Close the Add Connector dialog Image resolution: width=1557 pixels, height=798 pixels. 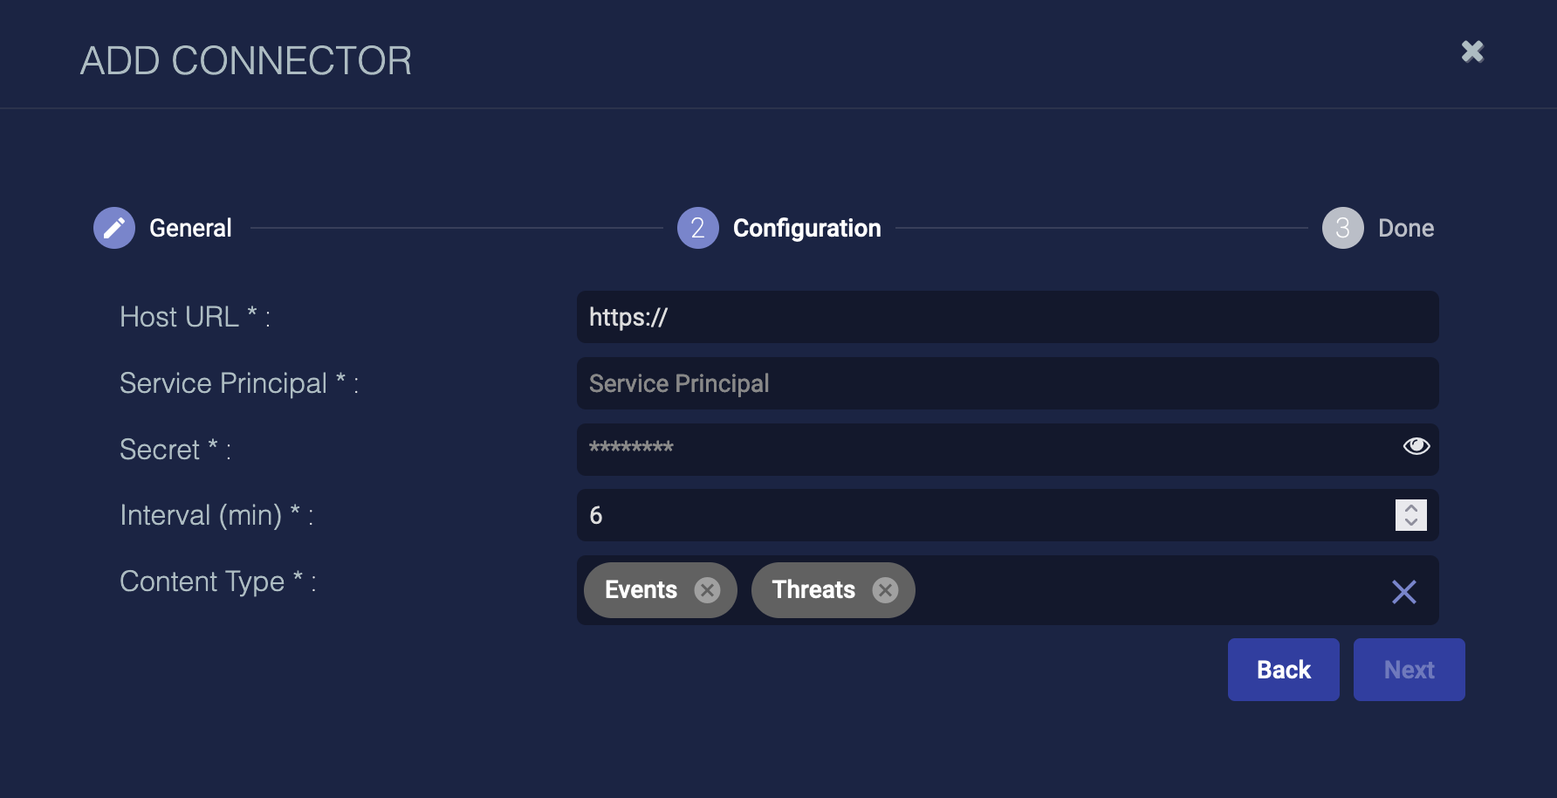(x=1472, y=52)
